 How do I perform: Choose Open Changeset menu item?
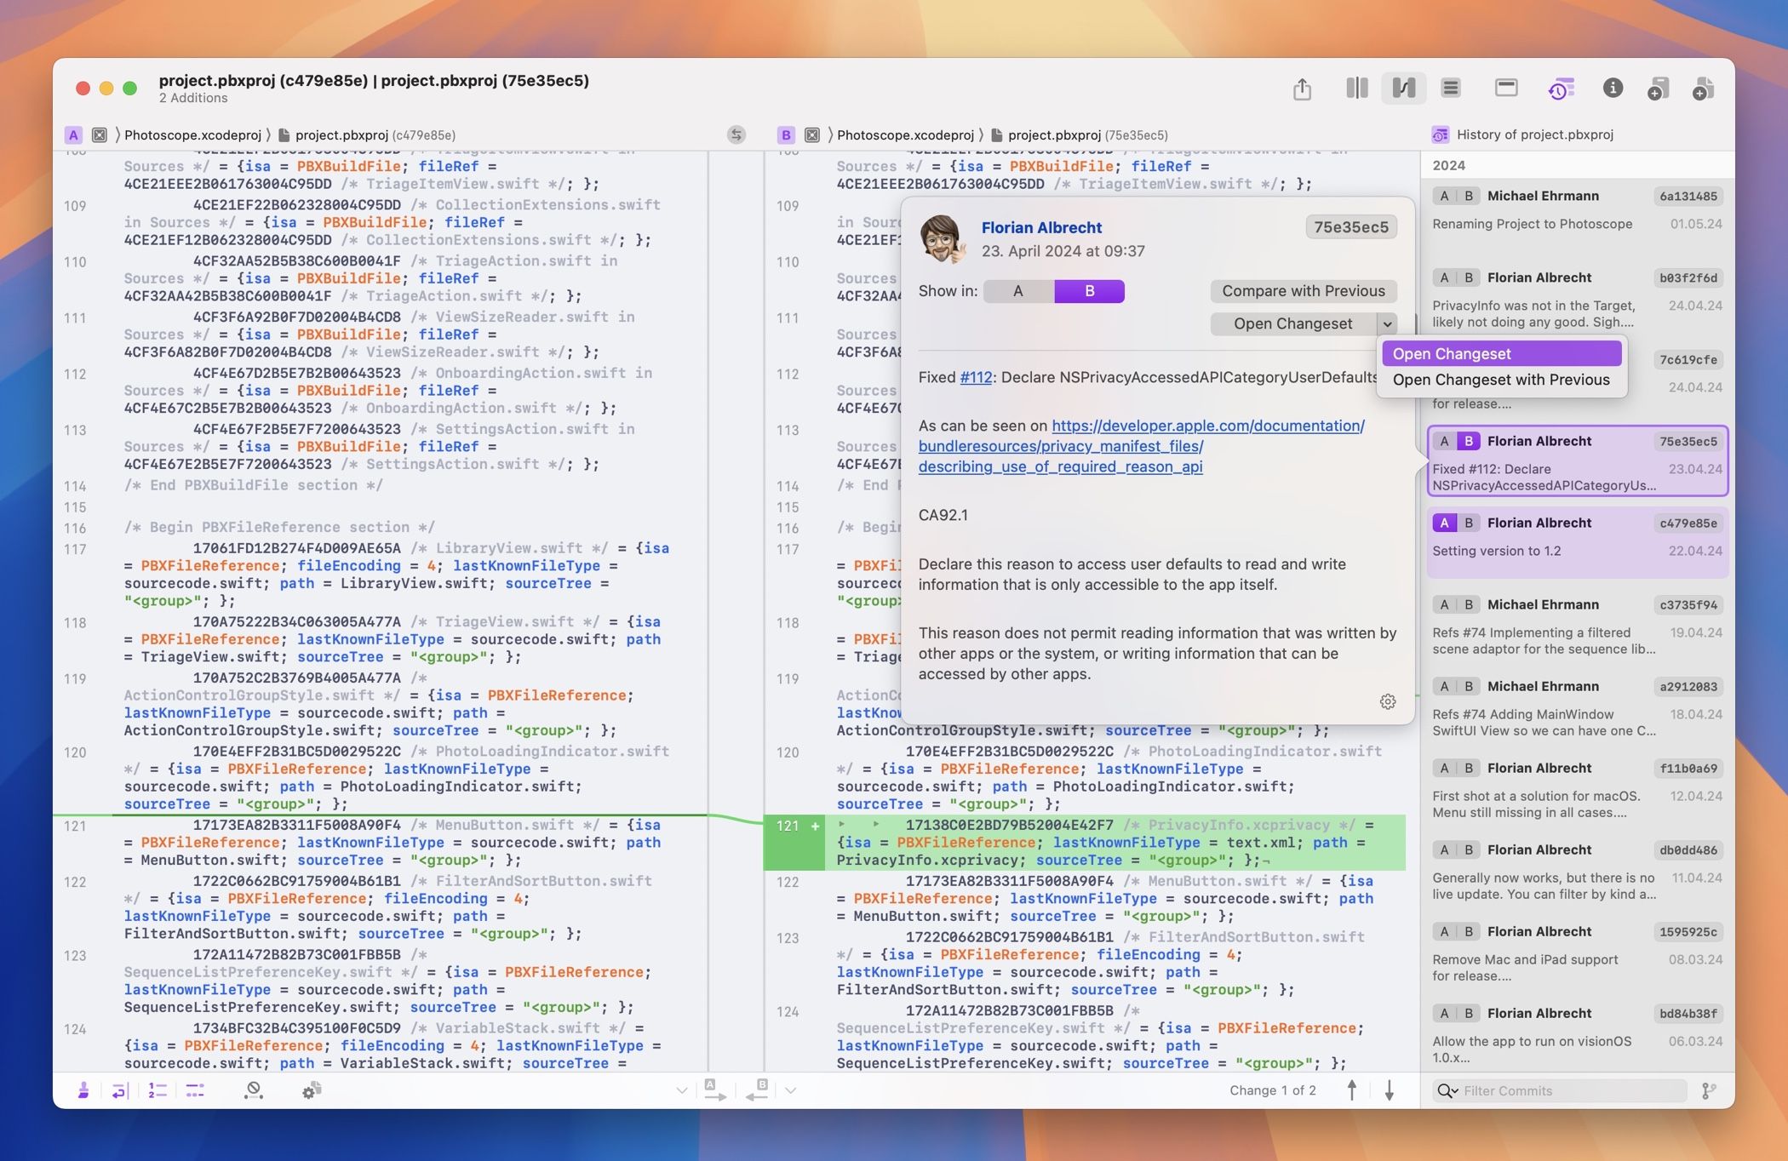tap(1502, 353)
